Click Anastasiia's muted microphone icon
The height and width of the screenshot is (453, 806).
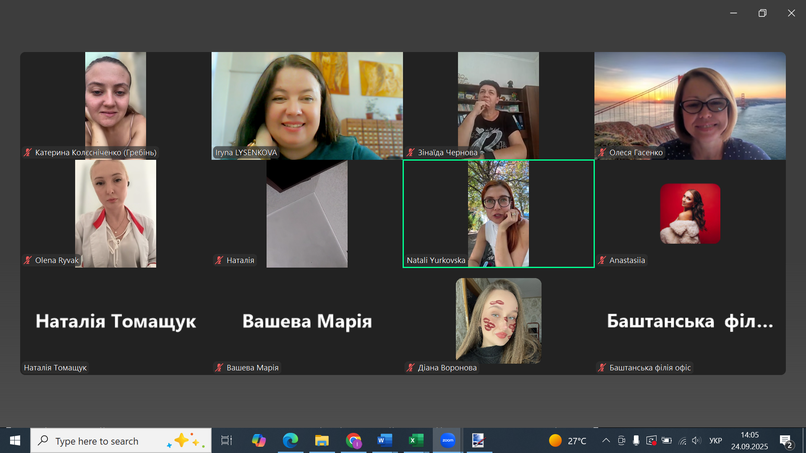602,260
